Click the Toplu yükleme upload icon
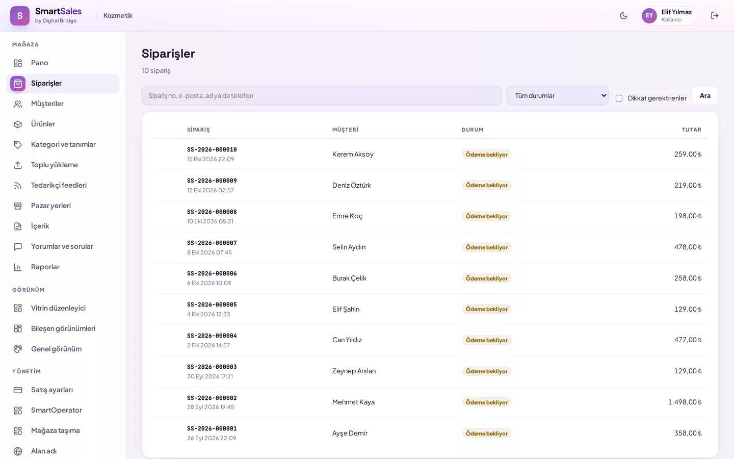734x459 pixels. tap(18, 165)
